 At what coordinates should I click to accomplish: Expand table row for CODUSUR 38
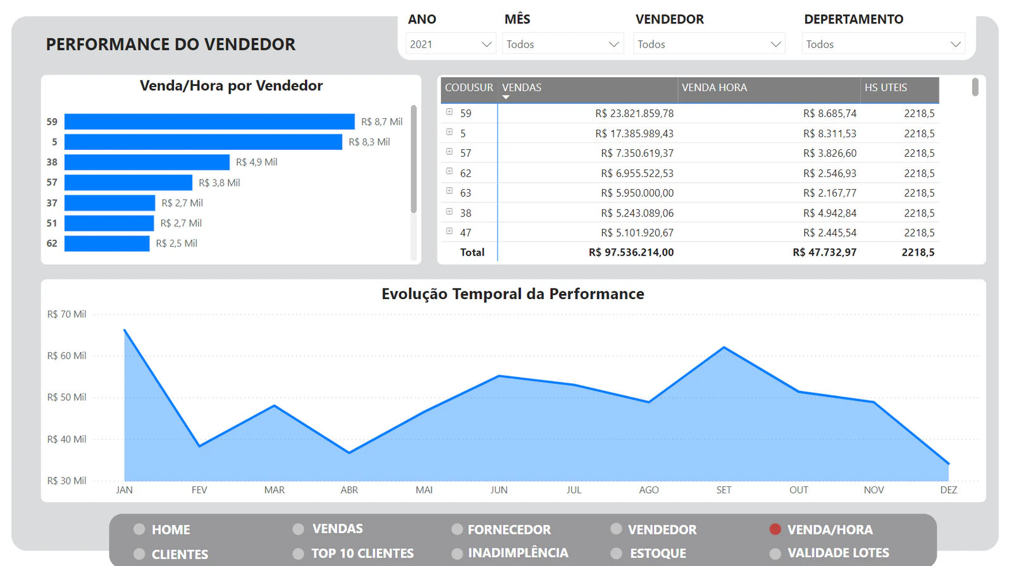pos(450,211)
